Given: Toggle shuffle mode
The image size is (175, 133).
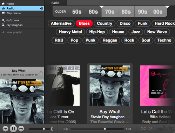Looking at the screenshot, I should [x=143, y=128].
